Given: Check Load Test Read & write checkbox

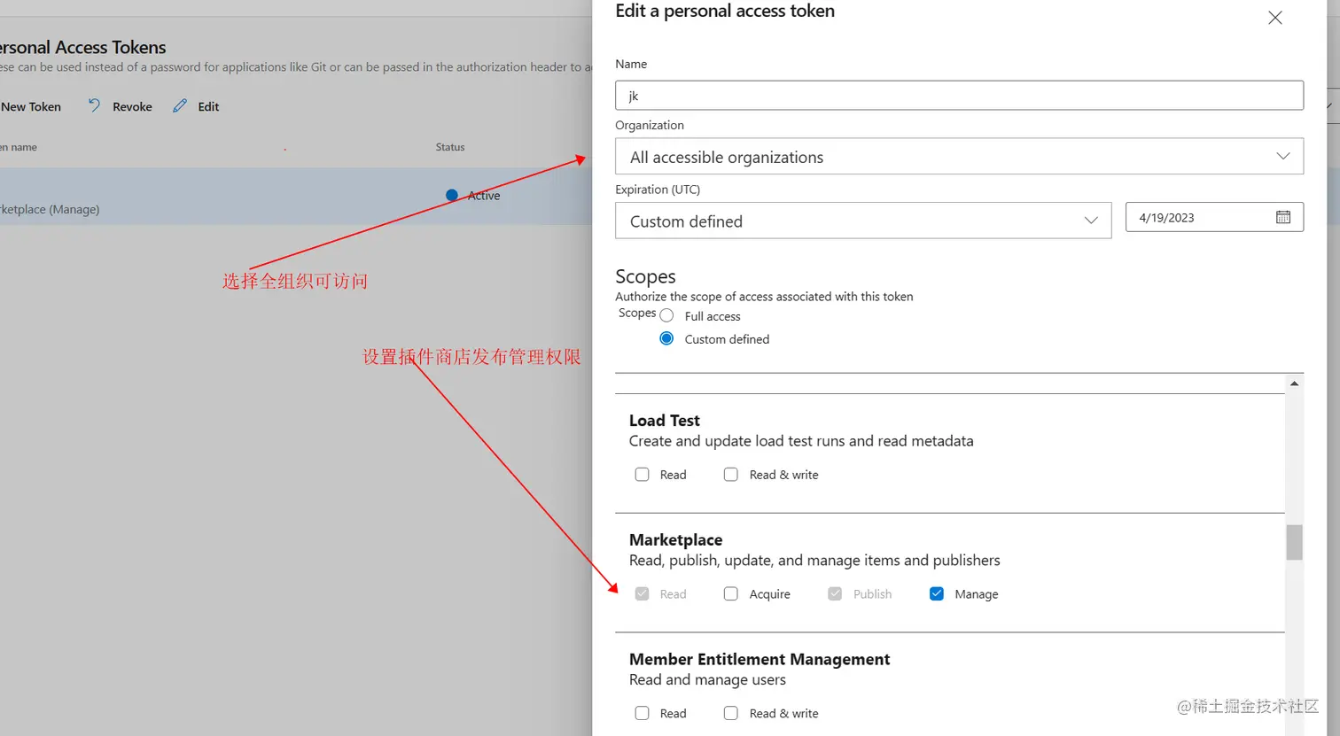Looking at the screenshot, I should [730, 475].
